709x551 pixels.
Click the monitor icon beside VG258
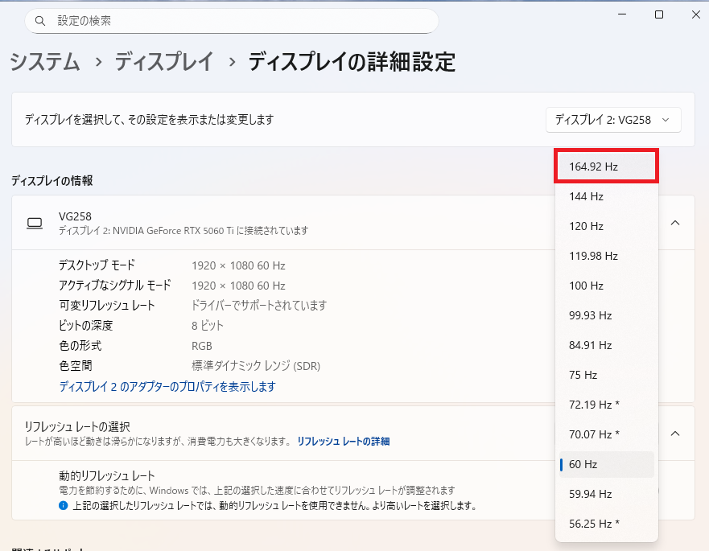35,223
